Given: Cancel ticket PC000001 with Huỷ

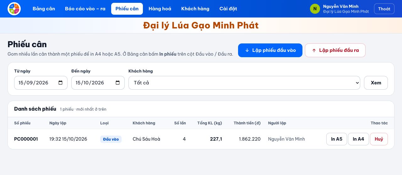Looking at the screenshot, I should click(x=379, y=139).
